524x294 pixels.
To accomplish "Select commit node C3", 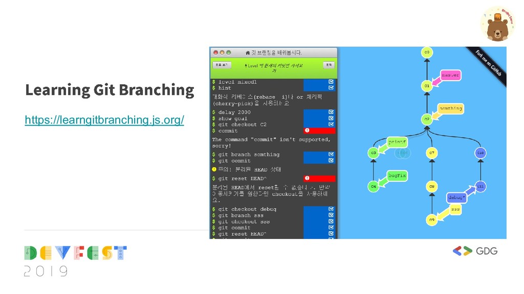I will pyautogui.click(x=373, y=153).
